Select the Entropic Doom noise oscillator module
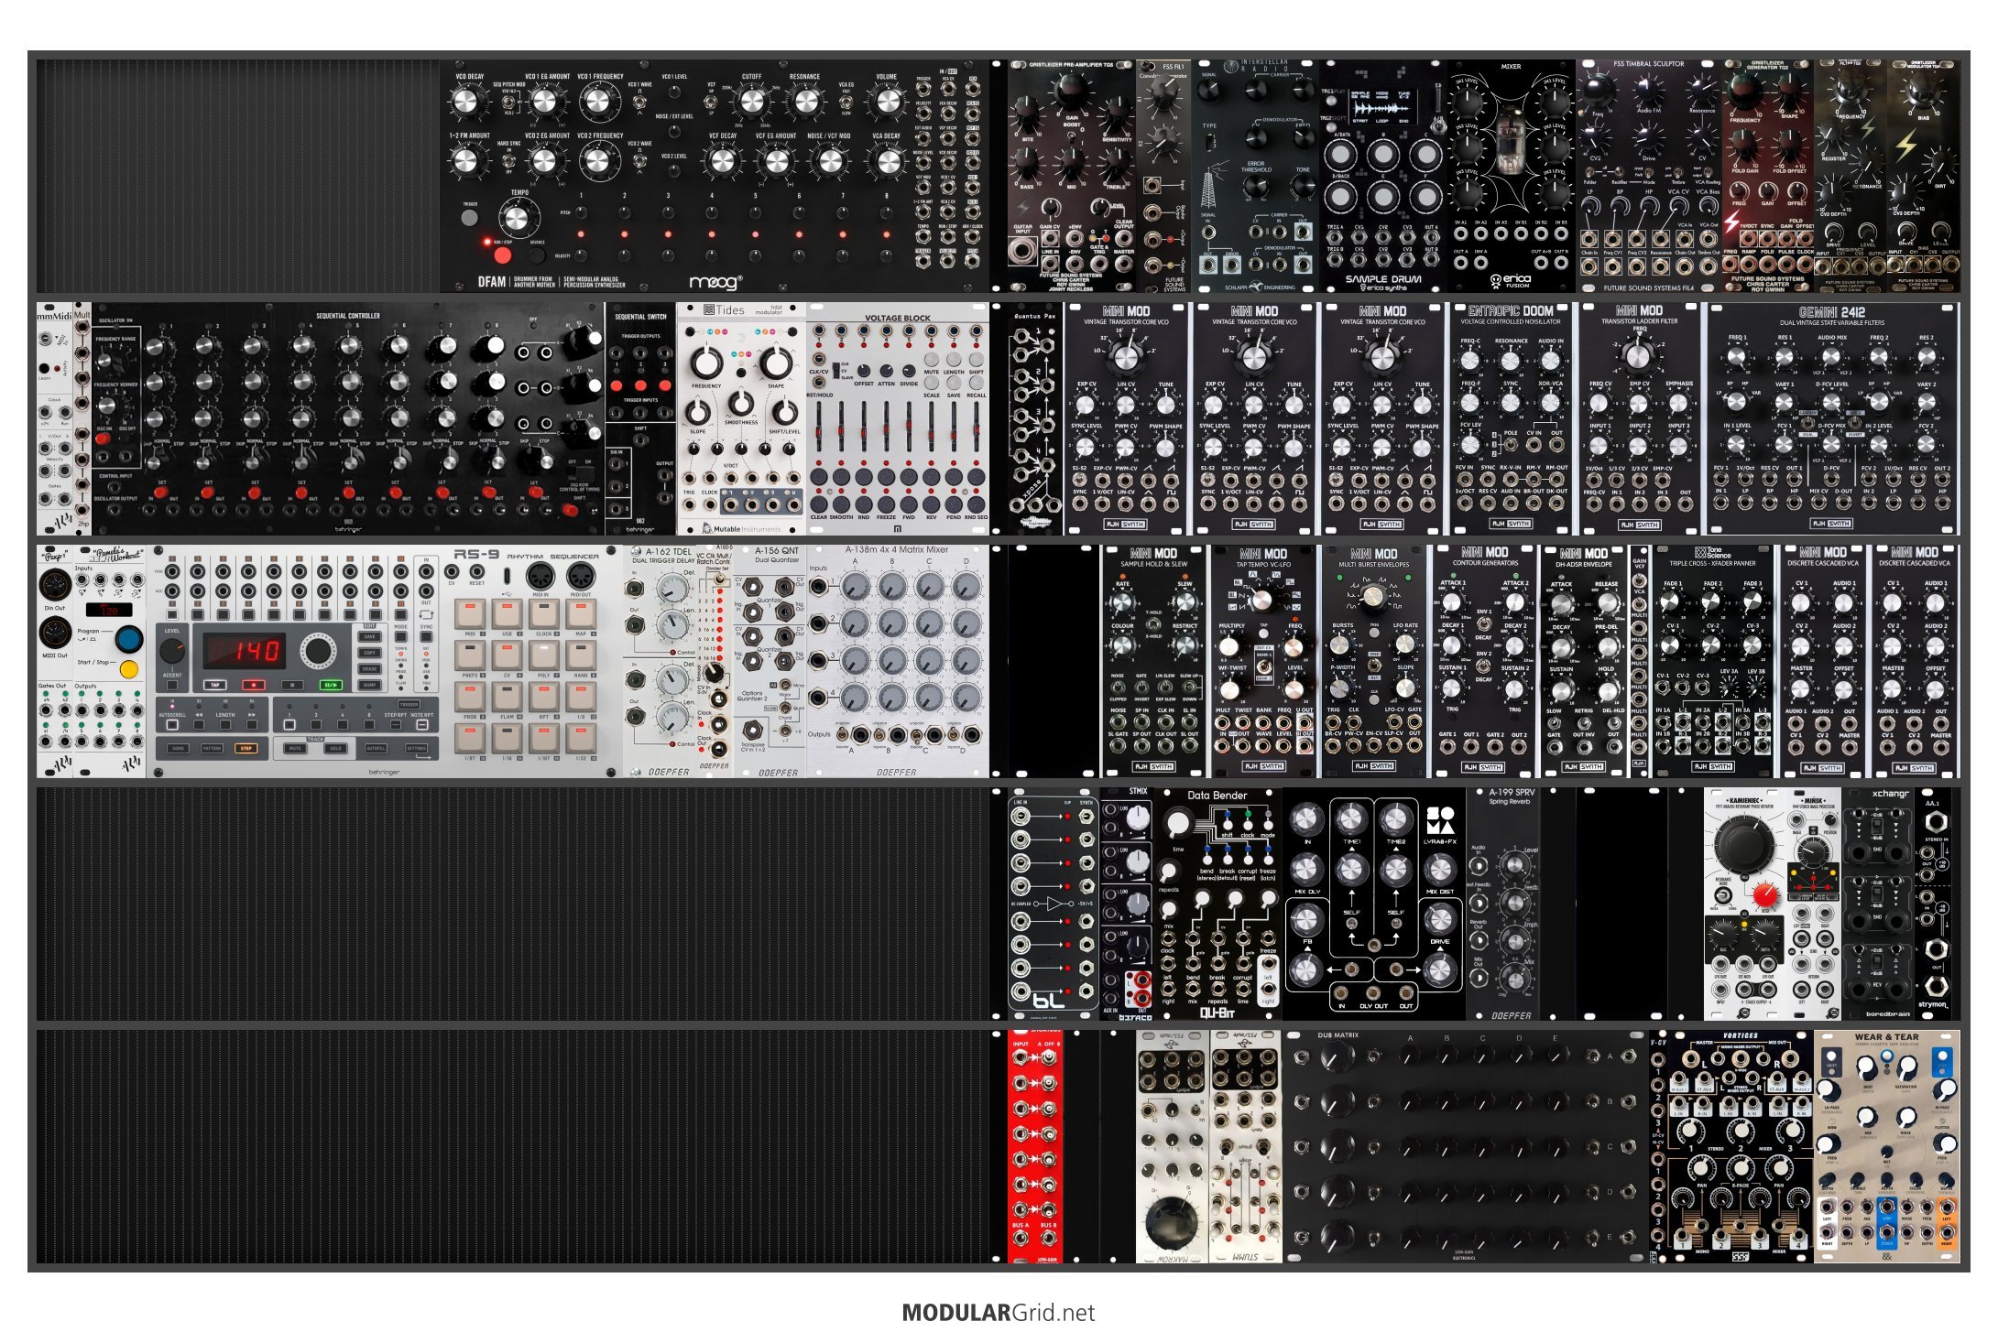The height and width of the screenshot is (1332, 1998). click(1511, 419)
